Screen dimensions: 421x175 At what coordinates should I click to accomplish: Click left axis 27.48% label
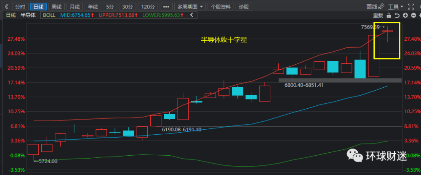tap(17, 39)
